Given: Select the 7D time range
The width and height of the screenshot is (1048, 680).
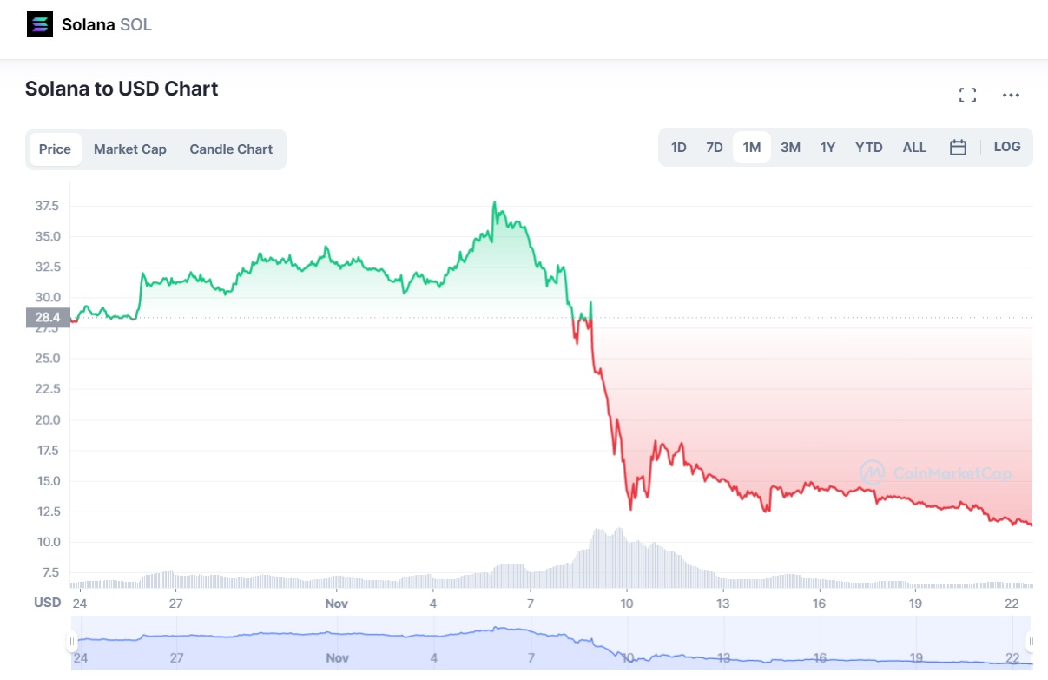Looking at the screenshot, I should pos(714,147).
